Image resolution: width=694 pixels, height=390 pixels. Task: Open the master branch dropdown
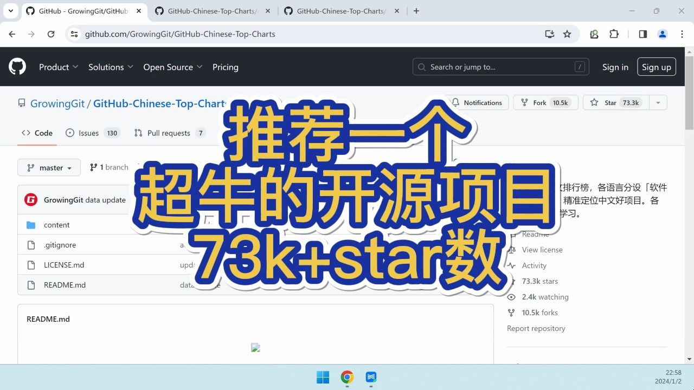tap(49, 167)
